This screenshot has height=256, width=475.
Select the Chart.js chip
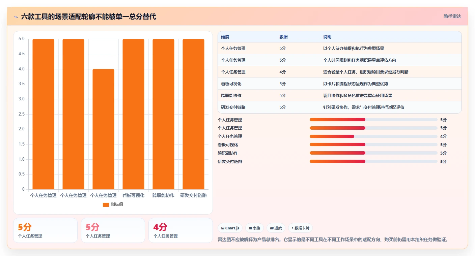click(x=230, y=228)
